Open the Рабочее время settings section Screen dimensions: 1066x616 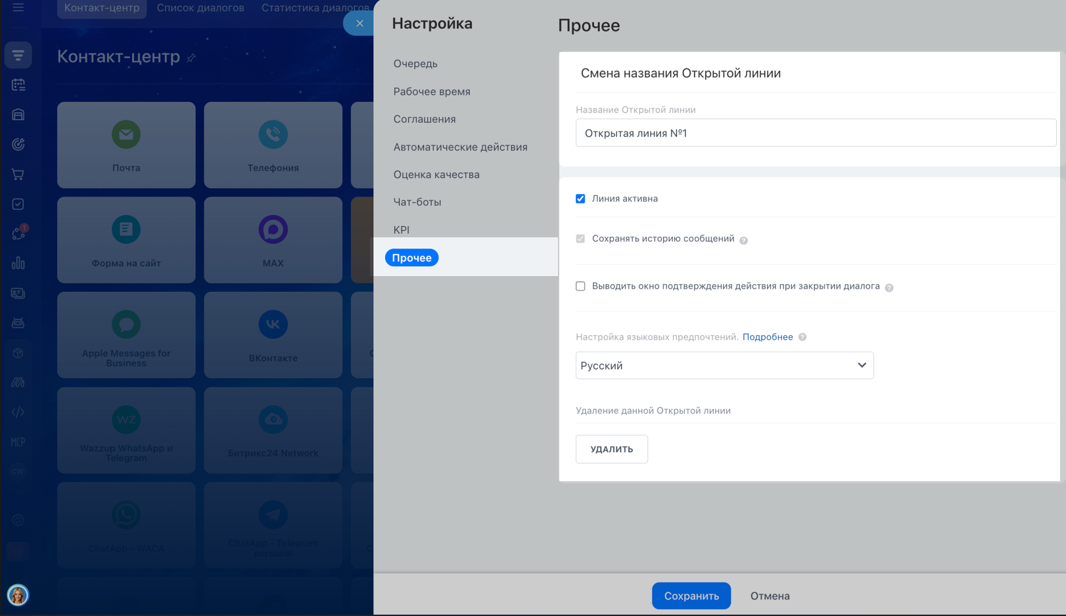click(x=432, y=91)
